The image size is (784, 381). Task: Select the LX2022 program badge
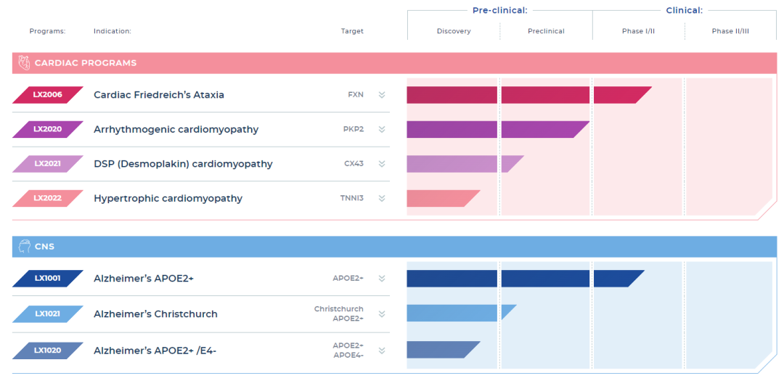pos(48,198)
